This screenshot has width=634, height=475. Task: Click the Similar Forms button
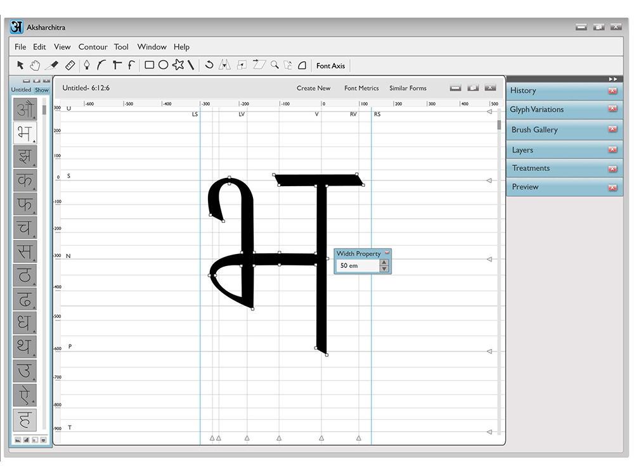(408, 88)
